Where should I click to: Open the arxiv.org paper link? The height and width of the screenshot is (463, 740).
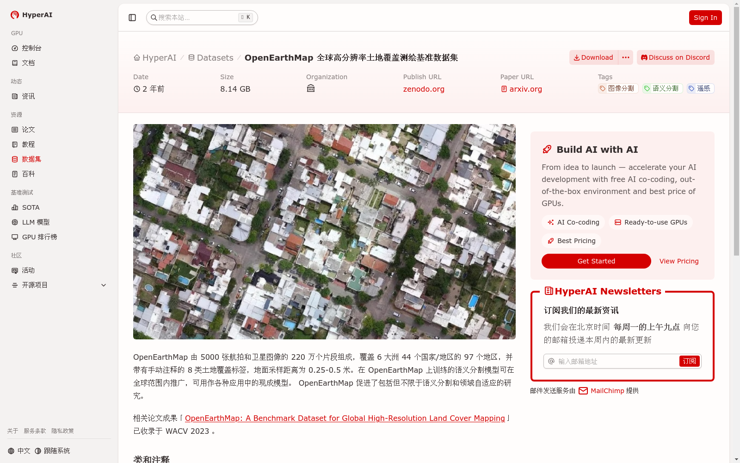click(x=521, y=89)
